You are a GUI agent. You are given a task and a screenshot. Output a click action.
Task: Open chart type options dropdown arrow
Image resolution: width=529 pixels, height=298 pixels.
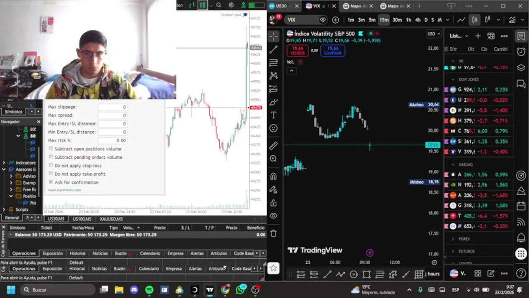498,20
